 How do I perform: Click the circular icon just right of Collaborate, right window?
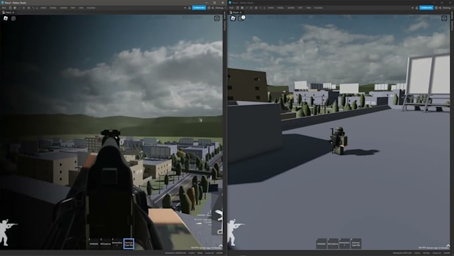tap(436, 8)
